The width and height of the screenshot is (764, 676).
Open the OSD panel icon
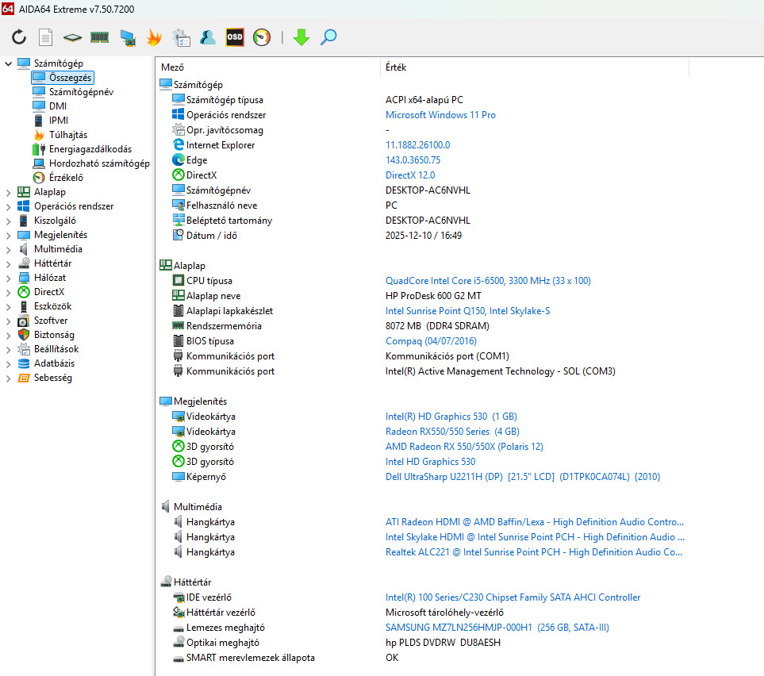click(235, 37)
